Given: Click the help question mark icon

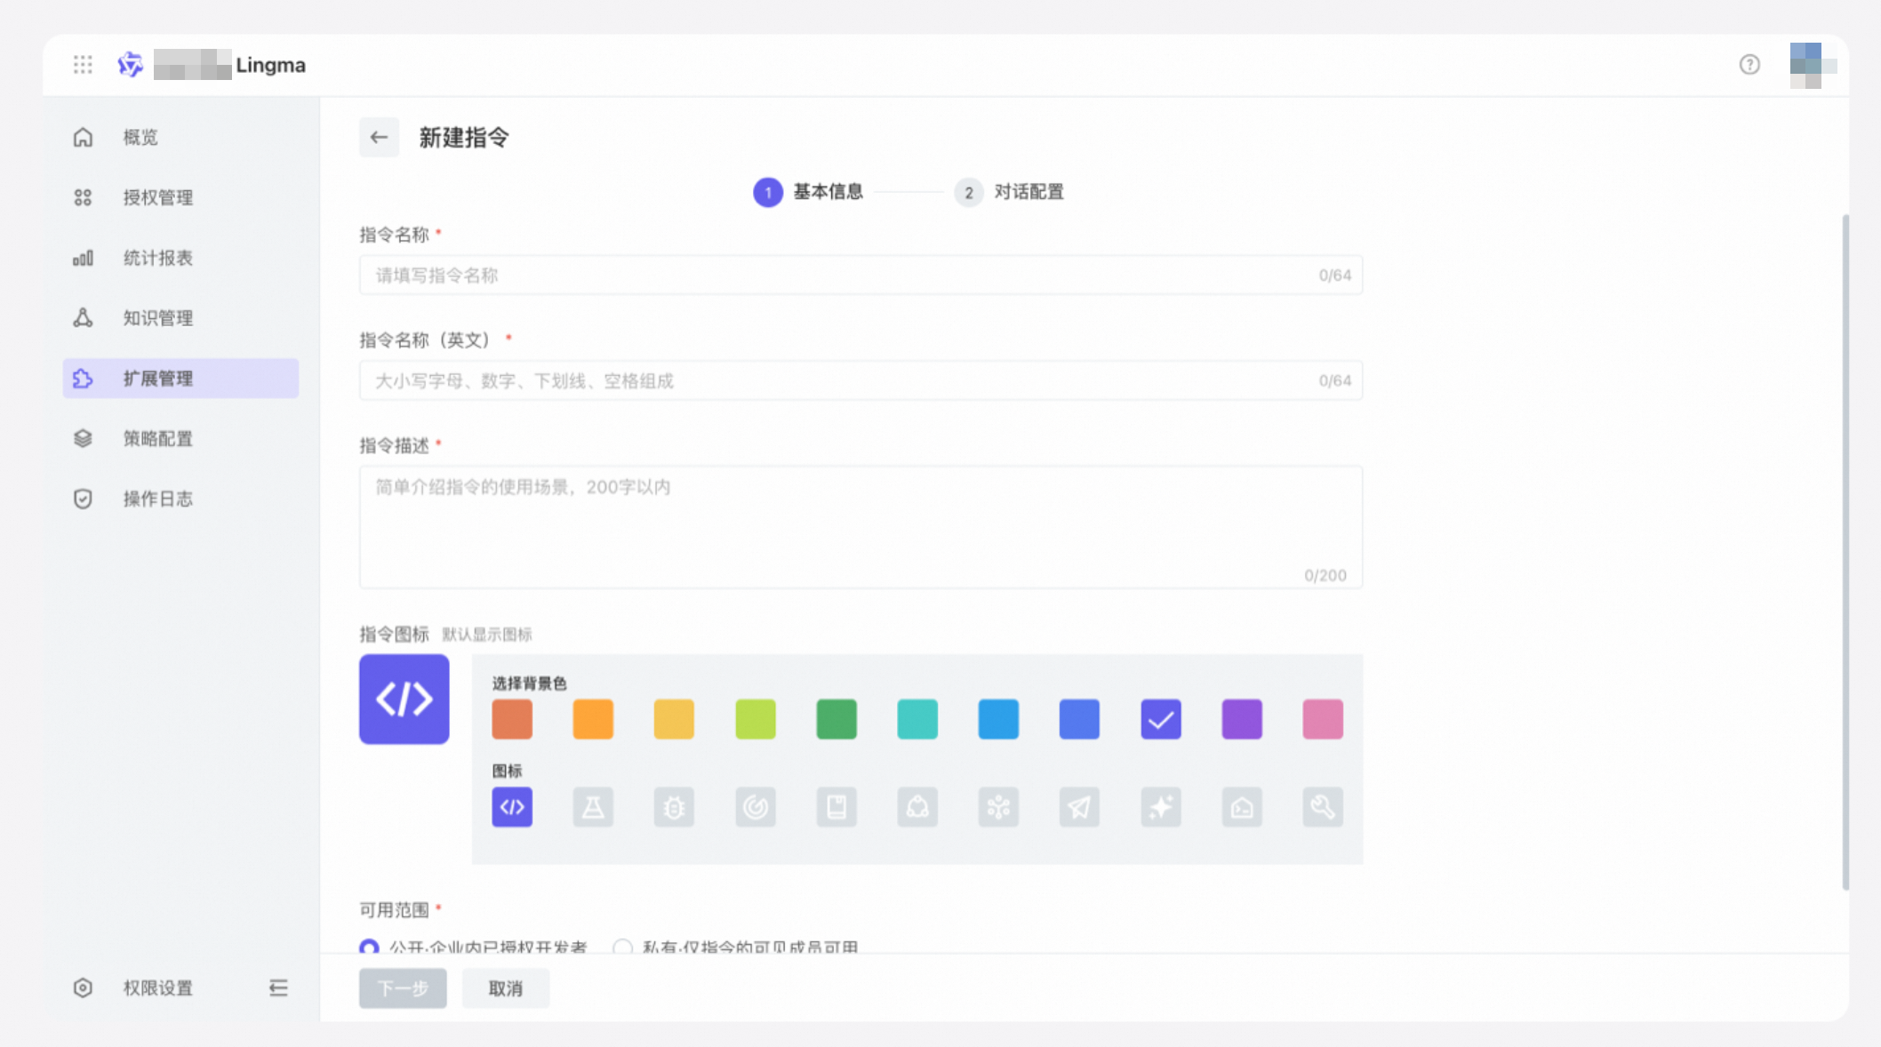Looking at the screenshot, I should (1749, 65).
